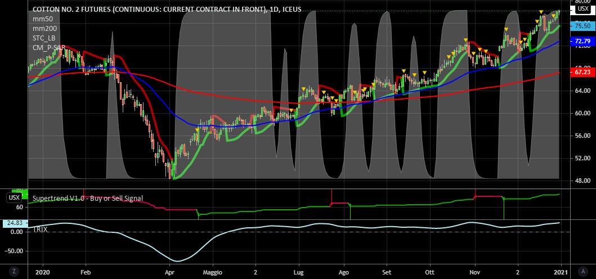This screenshot has width=596, height=279.
Task: Click the 75.50 price tag on axis
Action: [x=581, y=26]
